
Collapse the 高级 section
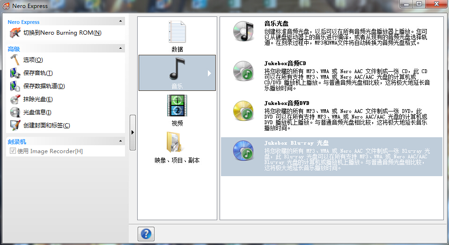tap(120, 48)
